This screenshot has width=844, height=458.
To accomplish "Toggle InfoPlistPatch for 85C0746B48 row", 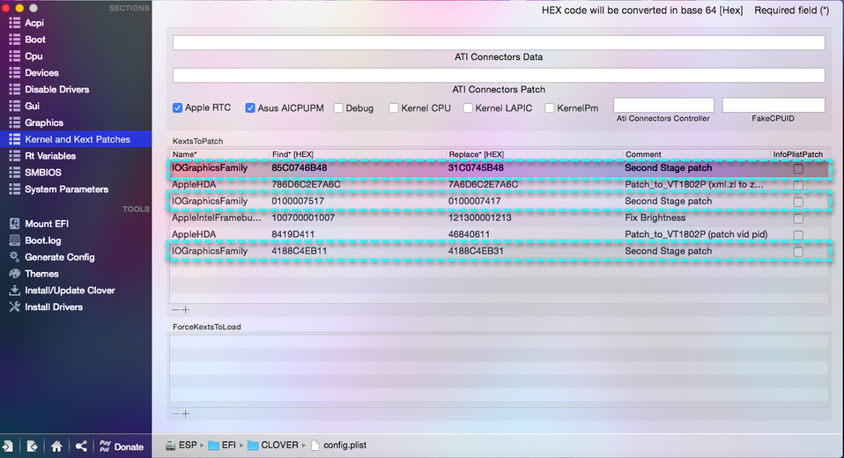I will [x=798, y=168].
